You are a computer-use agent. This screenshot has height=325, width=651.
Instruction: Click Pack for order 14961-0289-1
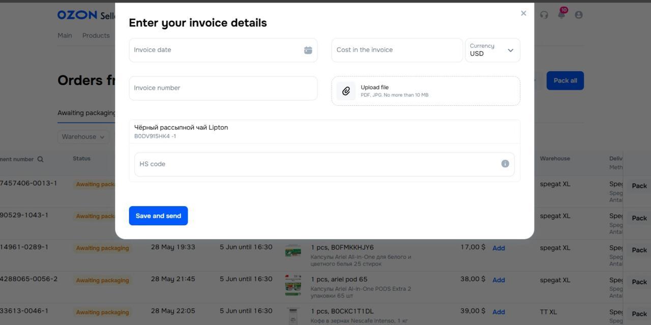tap(639, 250)
